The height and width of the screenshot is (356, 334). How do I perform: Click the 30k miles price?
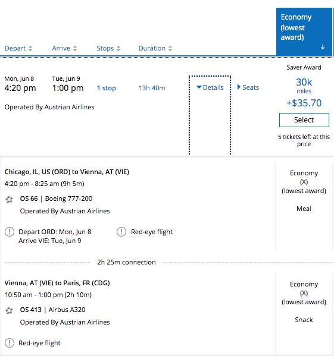[x=304, y=86]
